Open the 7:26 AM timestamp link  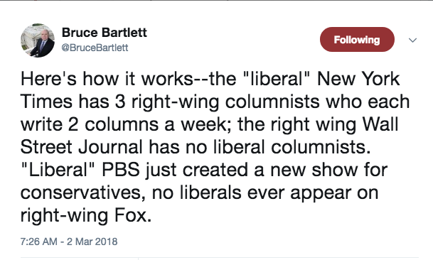[38, 242]
